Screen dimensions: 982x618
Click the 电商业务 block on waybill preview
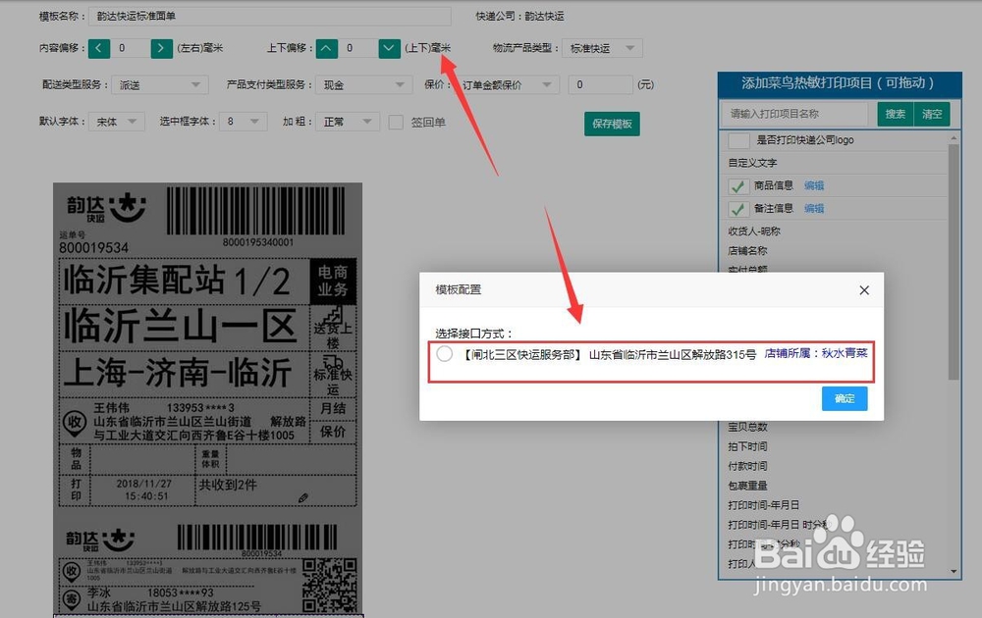tap(333, 281)
